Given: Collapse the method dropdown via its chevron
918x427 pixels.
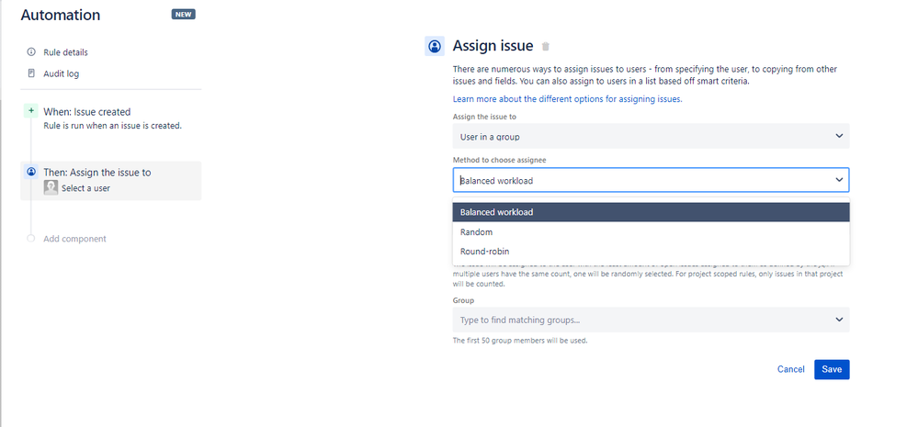Looking at the screenshot, I should (x=839, y=180).
